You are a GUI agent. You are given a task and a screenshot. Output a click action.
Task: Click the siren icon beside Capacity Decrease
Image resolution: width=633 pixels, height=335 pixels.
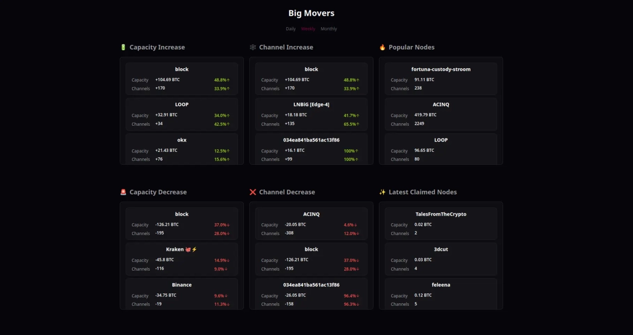pos(123,192)
